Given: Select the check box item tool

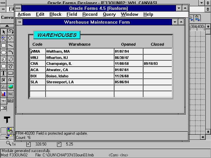Looking at the screenshot, I should 4,80.
